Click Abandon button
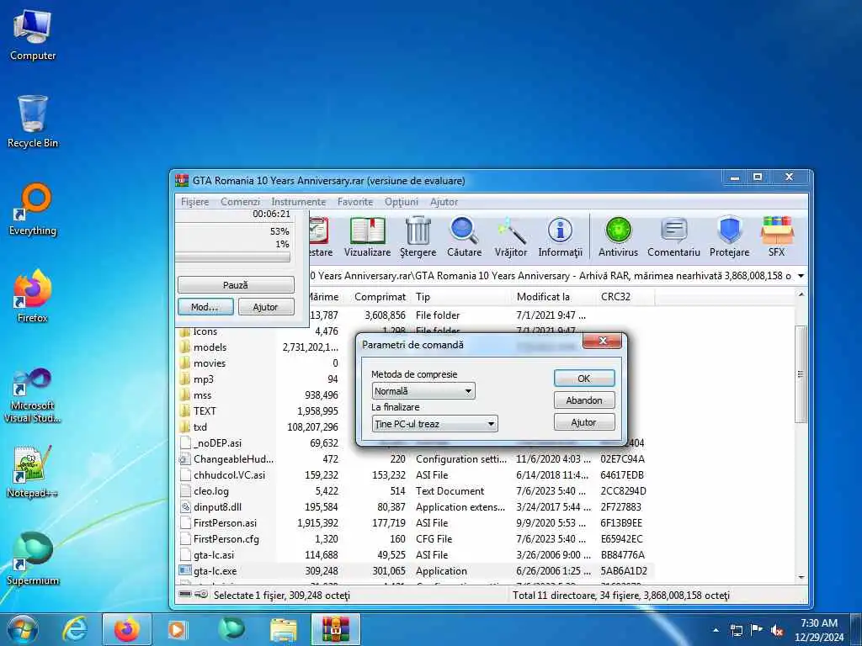862x646 pixels. coord(584,400)
